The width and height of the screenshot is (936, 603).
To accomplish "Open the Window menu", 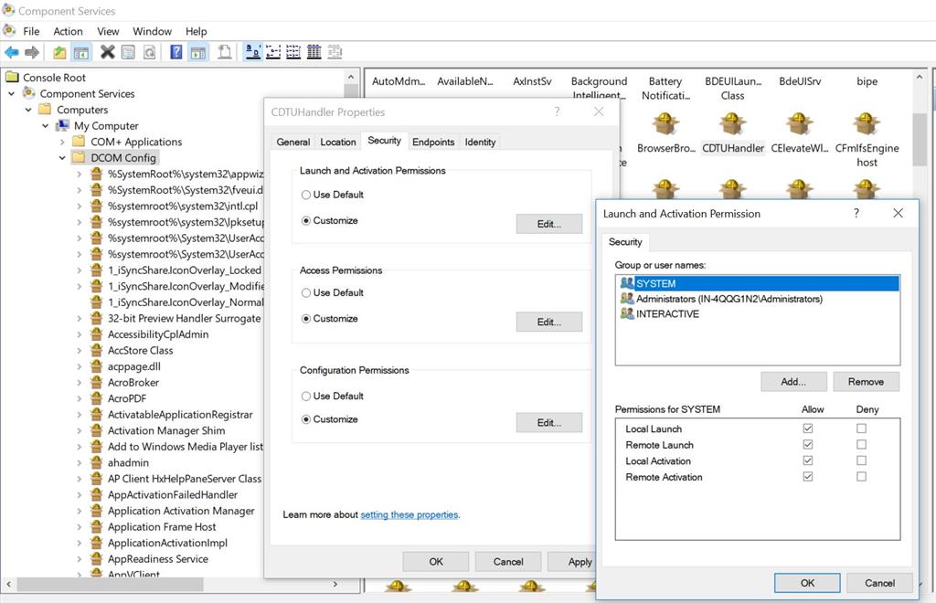I will point(153,31).
